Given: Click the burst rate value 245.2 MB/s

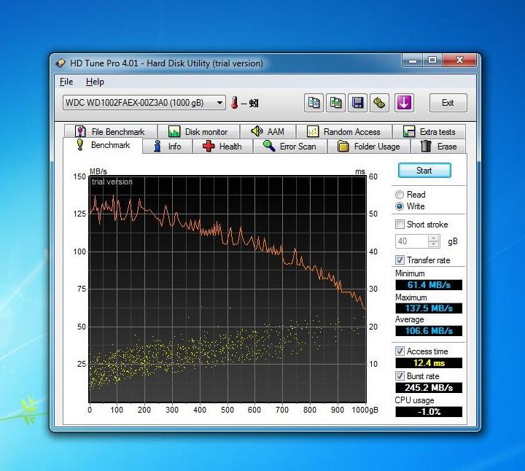Looking at the screenshot, I should pyautogui.click(x=429, y=388).
